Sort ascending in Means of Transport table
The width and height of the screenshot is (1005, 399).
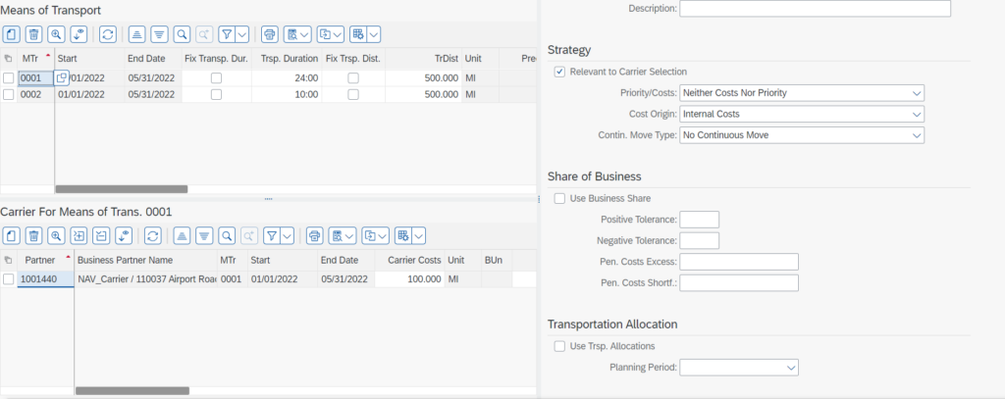[136, 33]
